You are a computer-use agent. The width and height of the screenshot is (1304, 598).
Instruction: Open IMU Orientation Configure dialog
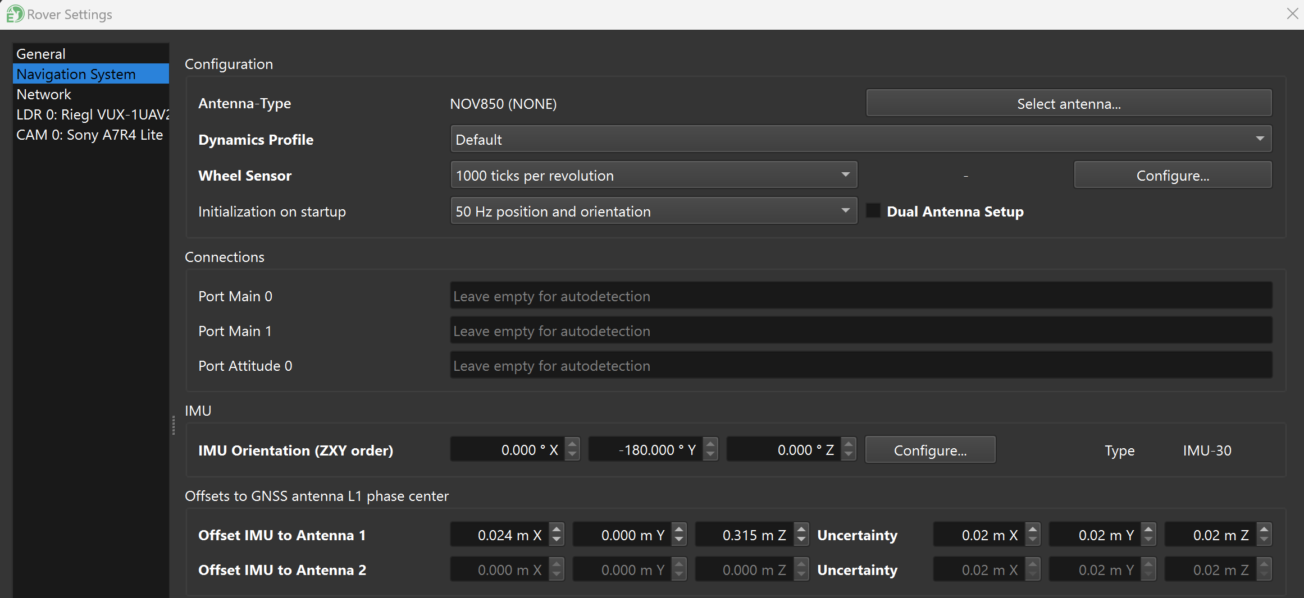929,450
